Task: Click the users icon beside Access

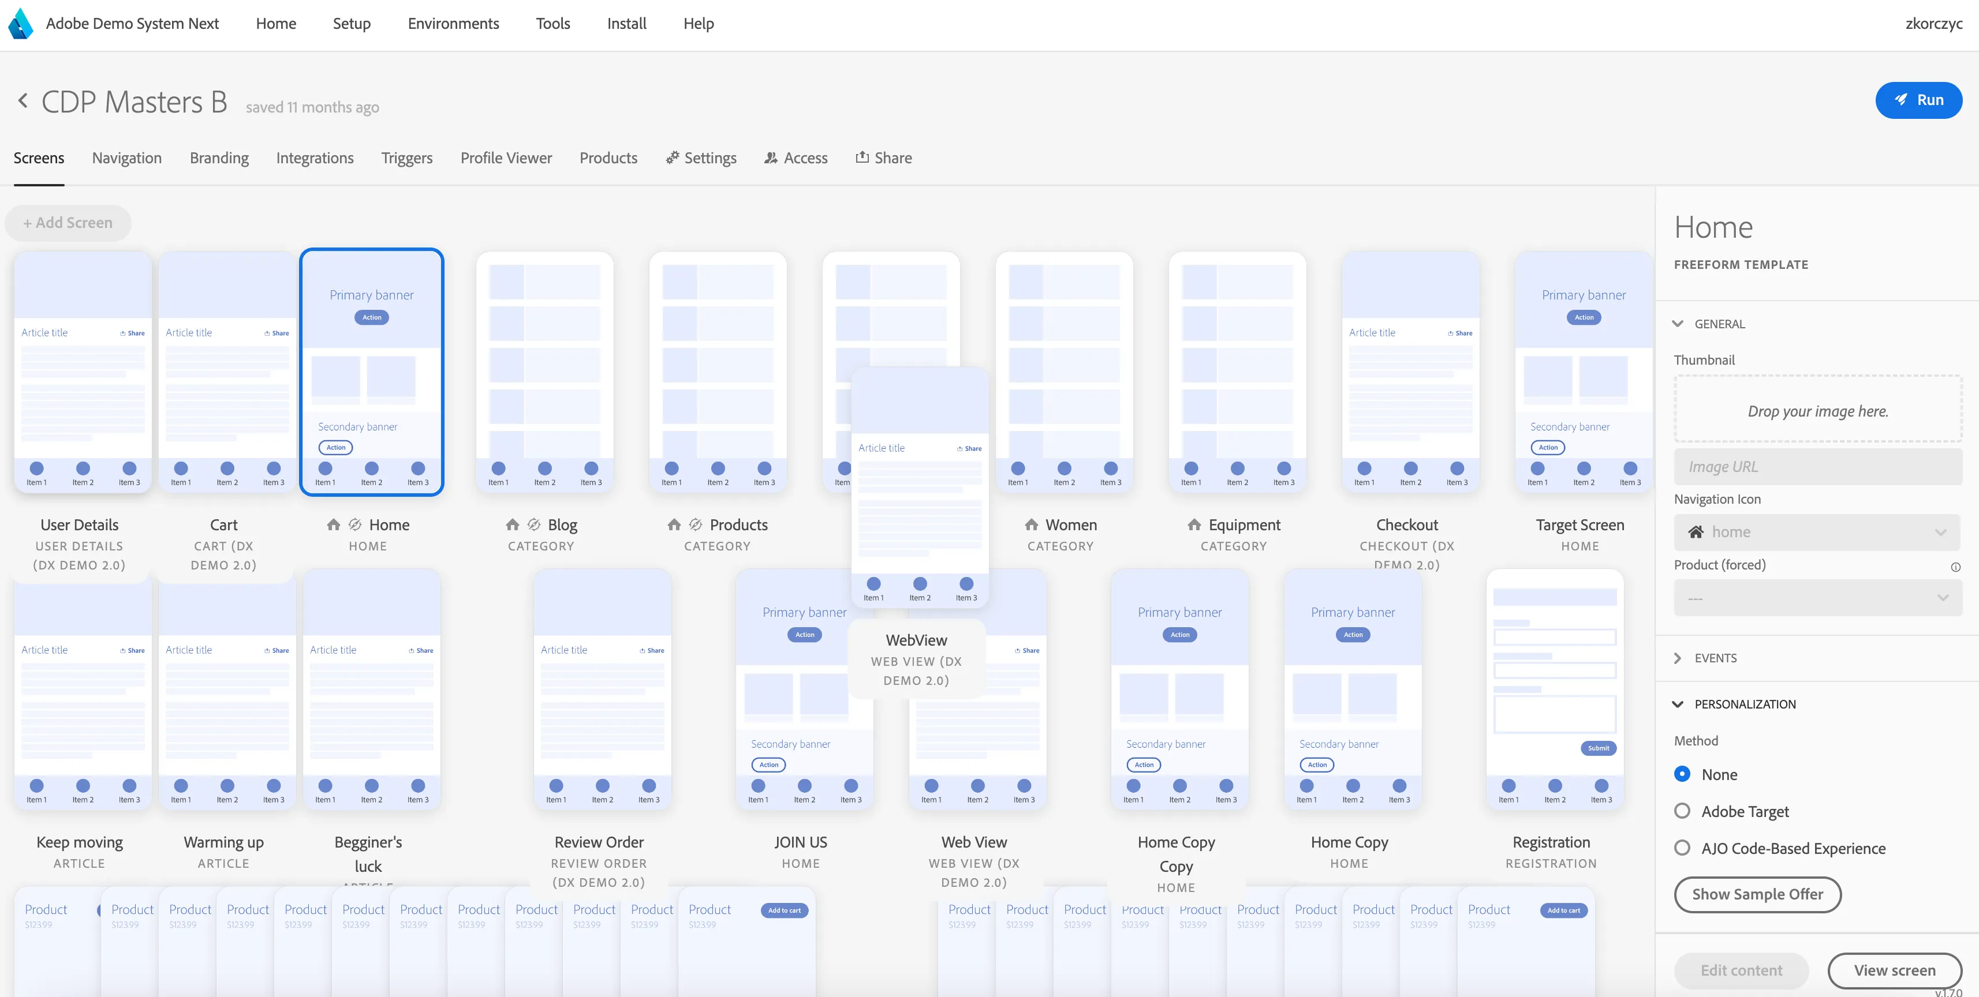Action: (771, 158)
